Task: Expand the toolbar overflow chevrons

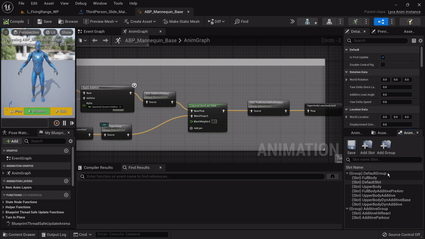Action: tap(292, 21)
